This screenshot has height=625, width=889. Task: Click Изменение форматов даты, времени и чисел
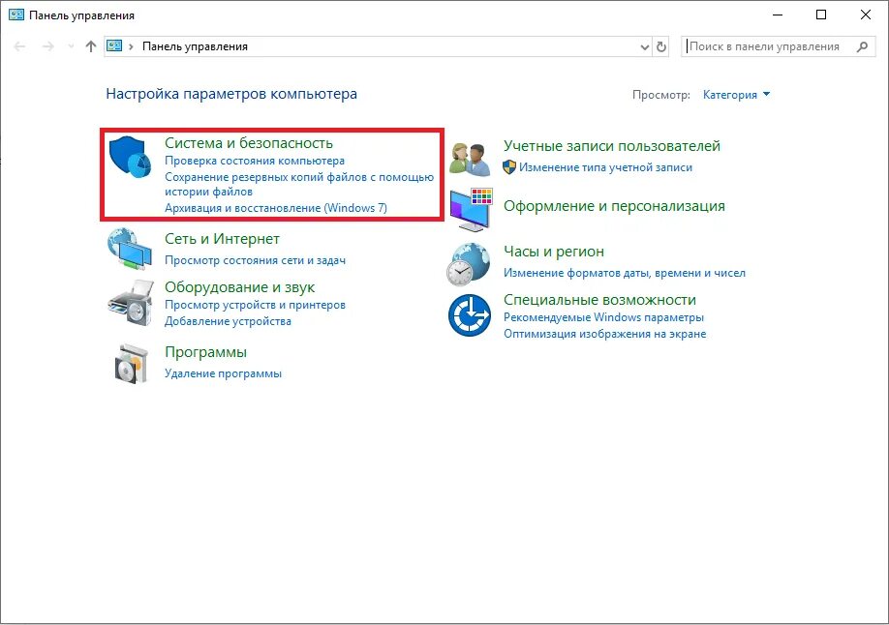[625, 273]
